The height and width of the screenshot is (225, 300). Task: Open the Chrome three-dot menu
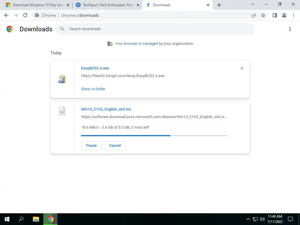coord(294,15)
